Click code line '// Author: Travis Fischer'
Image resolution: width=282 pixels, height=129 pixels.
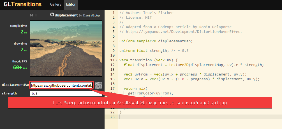(146, 13)
